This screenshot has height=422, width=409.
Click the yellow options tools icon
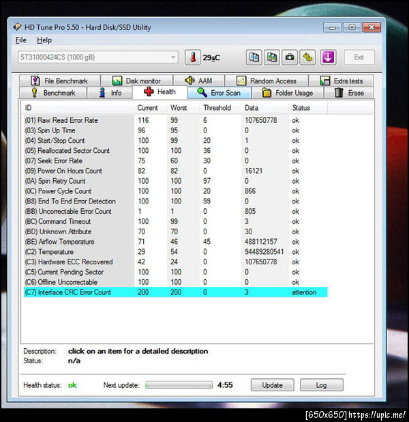[x=307, y=57]
